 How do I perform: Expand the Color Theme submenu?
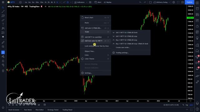[x=95, y=59]
